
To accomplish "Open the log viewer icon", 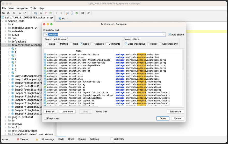I will pyautogui.click(x=83, y=13).
